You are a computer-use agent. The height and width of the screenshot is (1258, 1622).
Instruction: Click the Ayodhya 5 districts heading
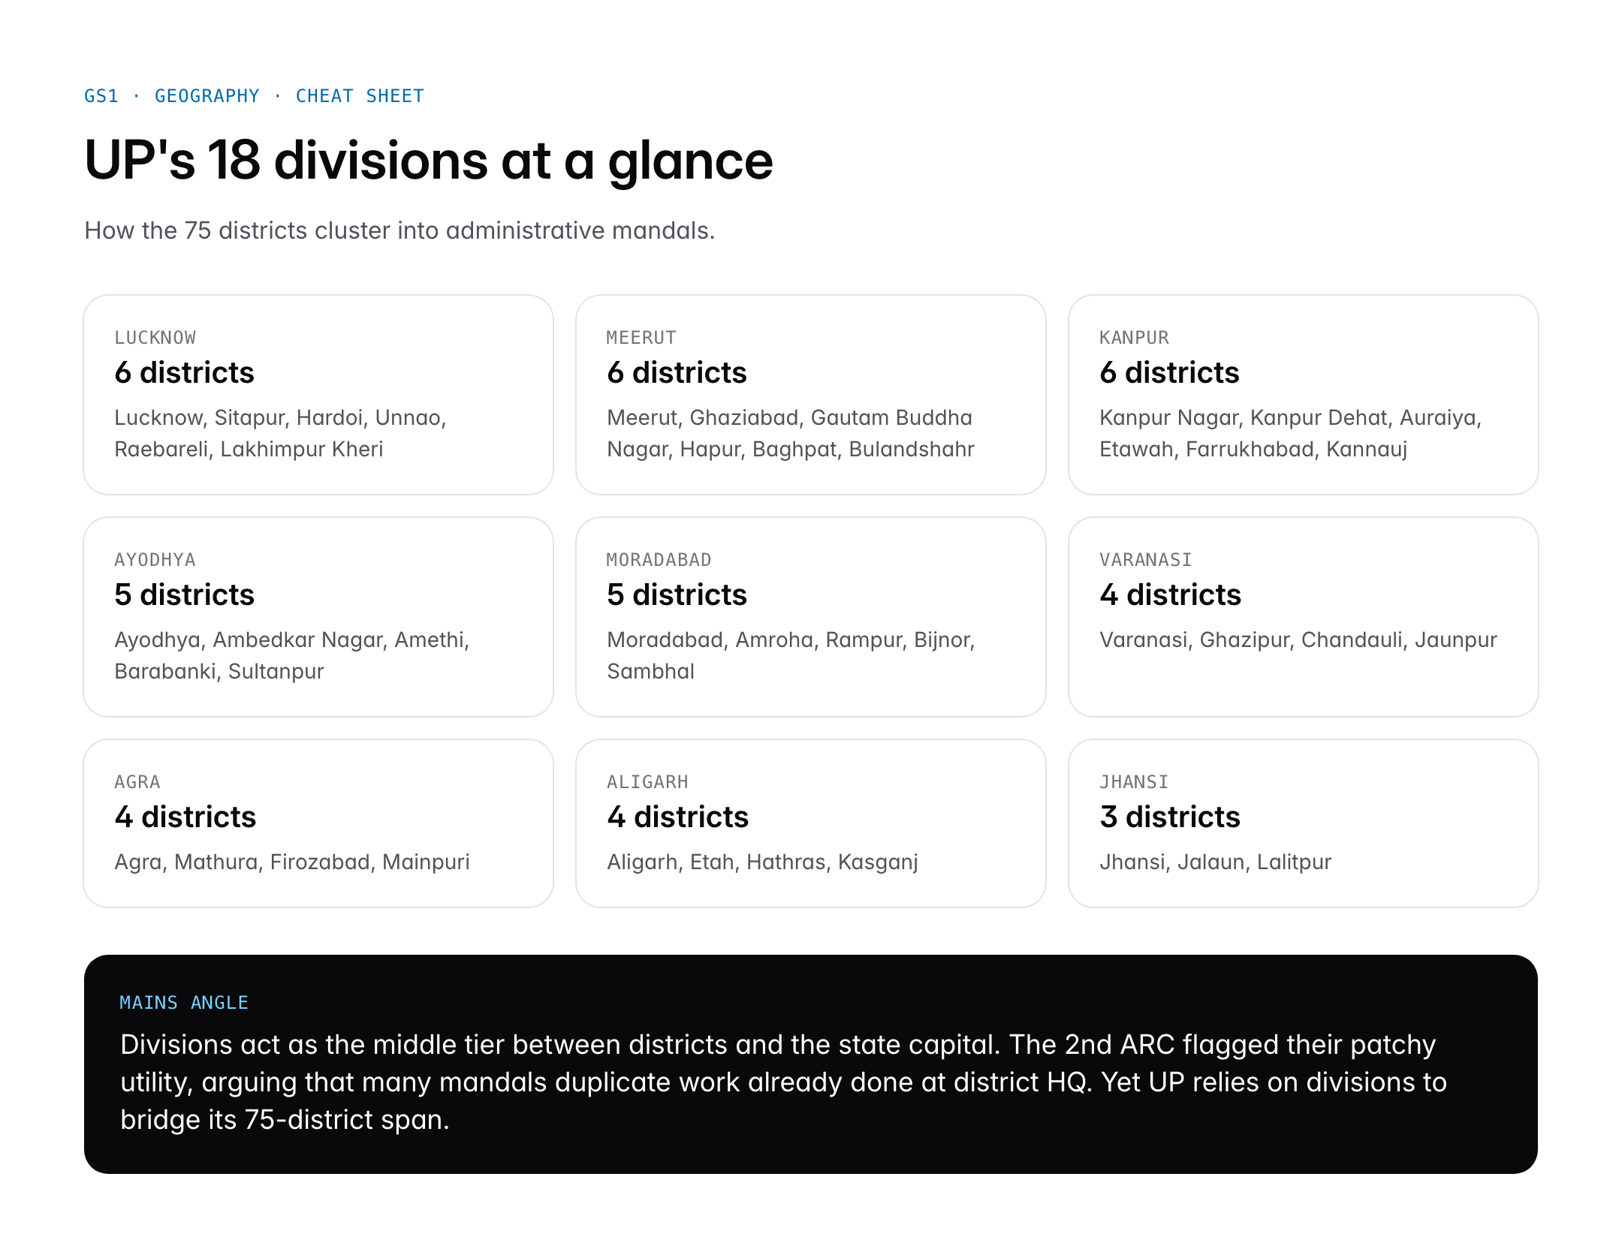pos(184,594)
